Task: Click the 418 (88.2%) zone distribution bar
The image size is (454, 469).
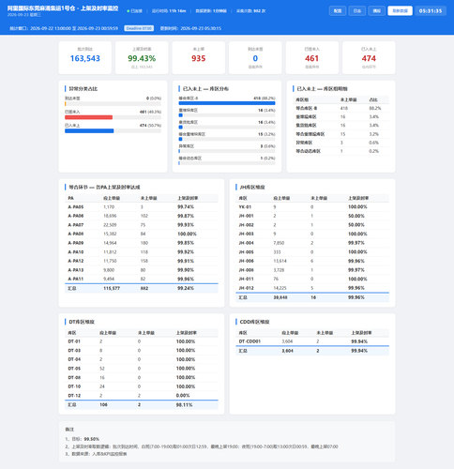Action: [227, 103]
